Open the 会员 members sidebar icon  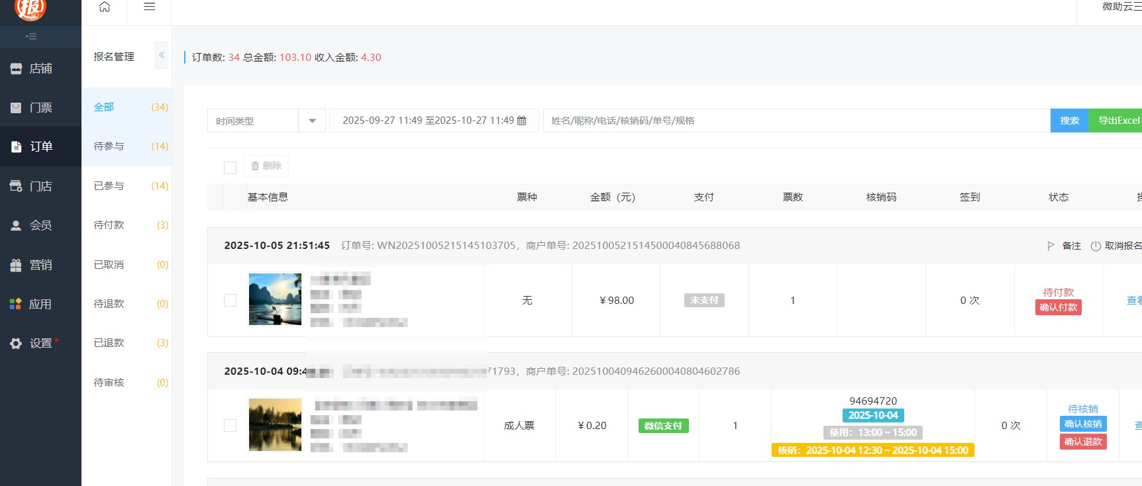16,226
